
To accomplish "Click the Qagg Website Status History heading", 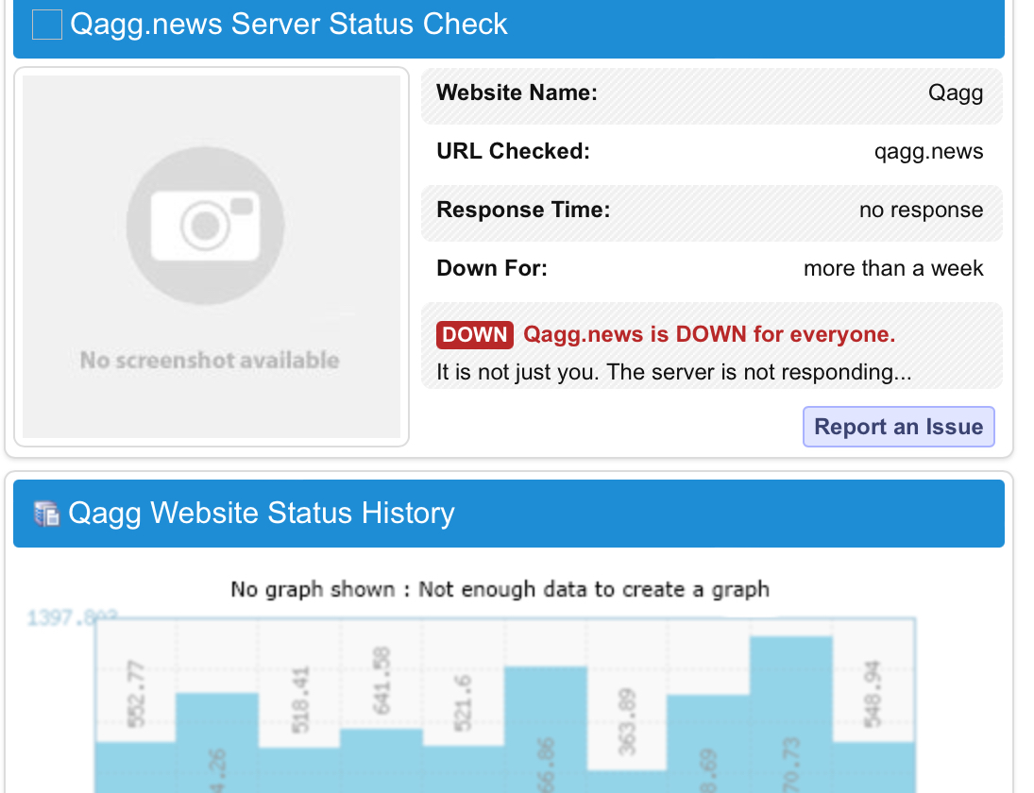I will [262, 513].
